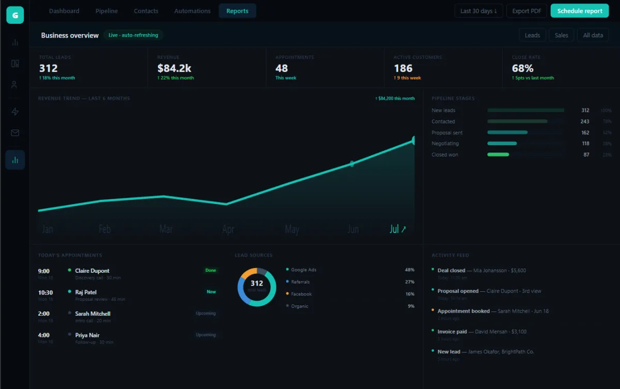Image resolution: width=620 pixels, height=389 pixels.
Task: Click the Schedule report button
Action: point(580,11)
